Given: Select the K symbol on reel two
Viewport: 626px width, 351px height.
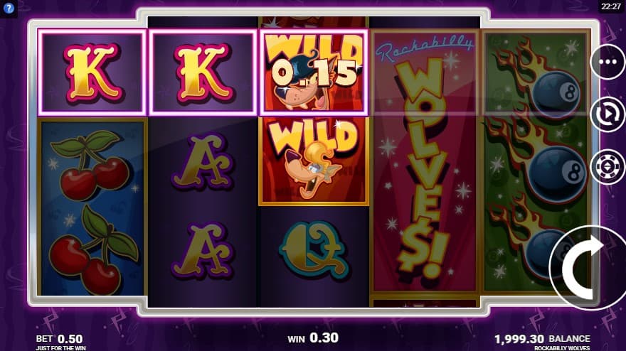Looking at the screenshot, I should [x=203, y=72].
